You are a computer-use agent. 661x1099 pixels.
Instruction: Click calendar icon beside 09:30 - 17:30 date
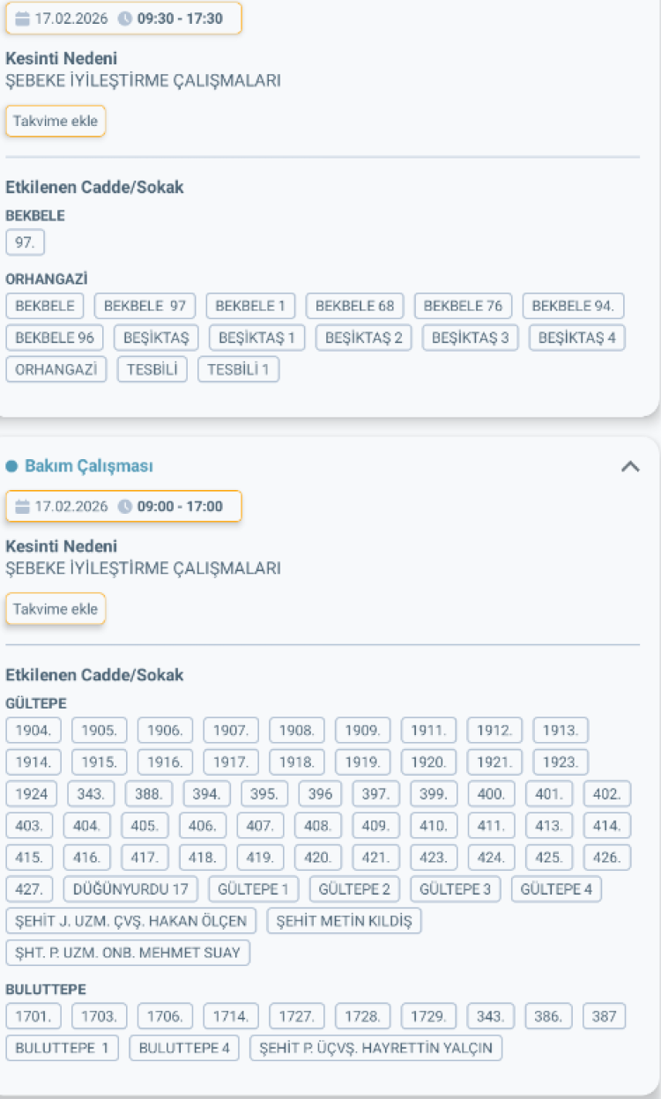pyautogui.click(x=23, y=19)
